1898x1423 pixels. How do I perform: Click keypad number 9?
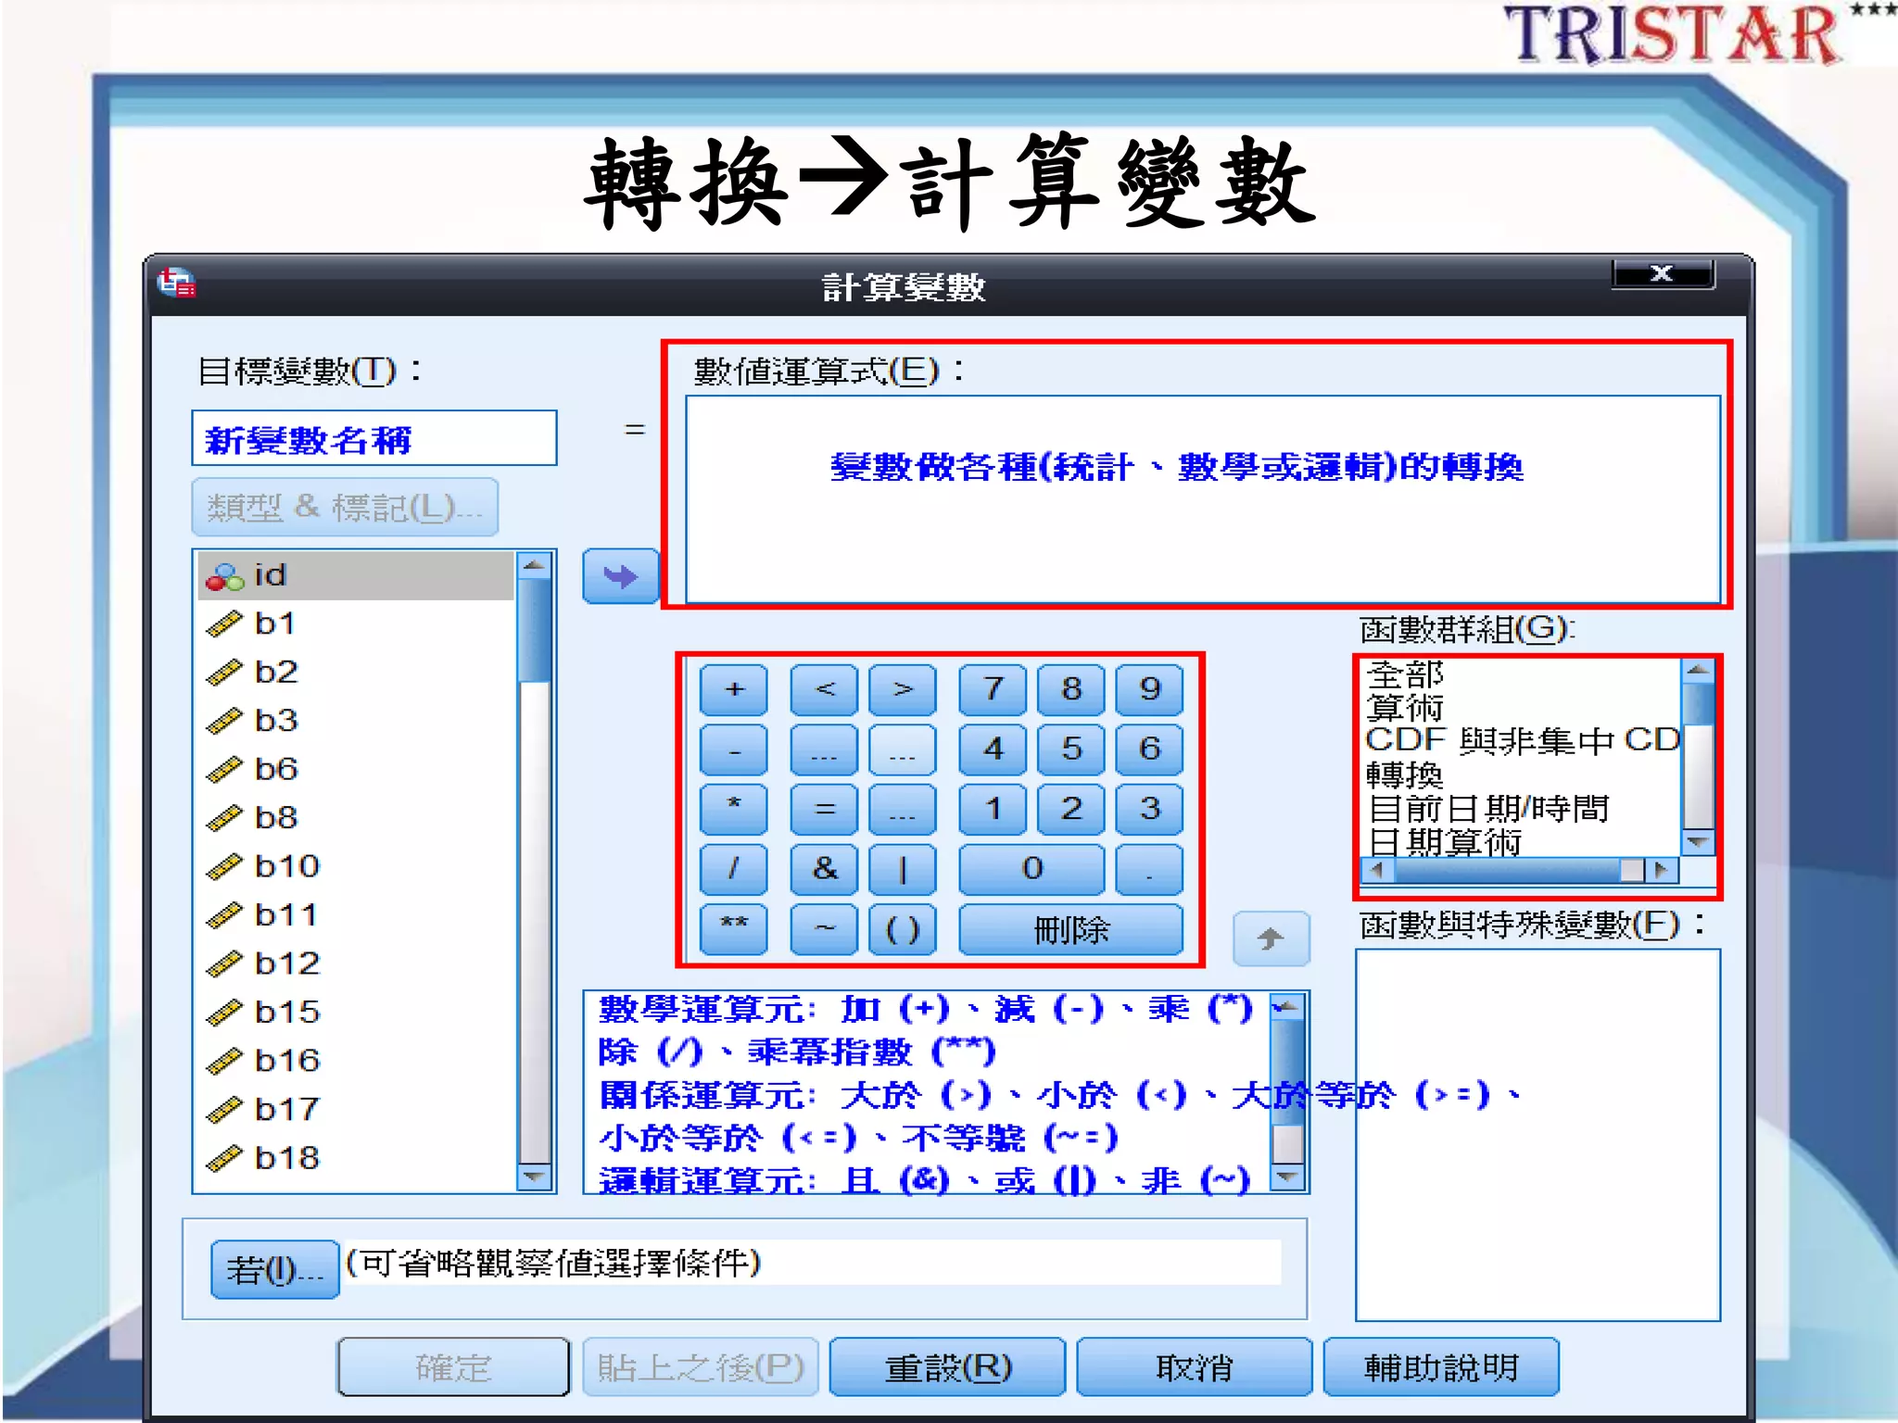(x=1149, y=689)
